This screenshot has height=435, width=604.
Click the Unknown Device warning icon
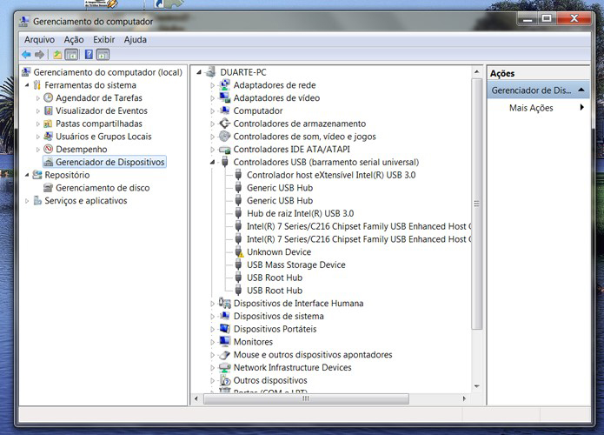239,252
